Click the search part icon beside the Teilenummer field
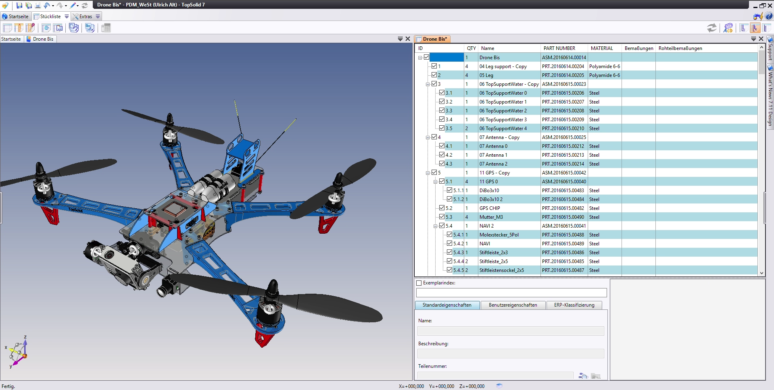The width and height of the screenshot is (774, 390). tap(583, 376)
